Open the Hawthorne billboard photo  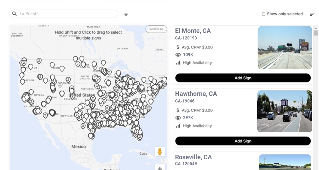(x=285, y=111)
